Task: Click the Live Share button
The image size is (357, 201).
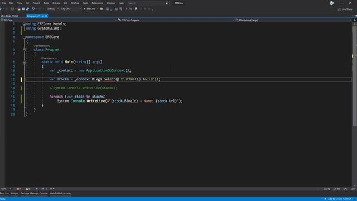Action: (x=345, y=9)
